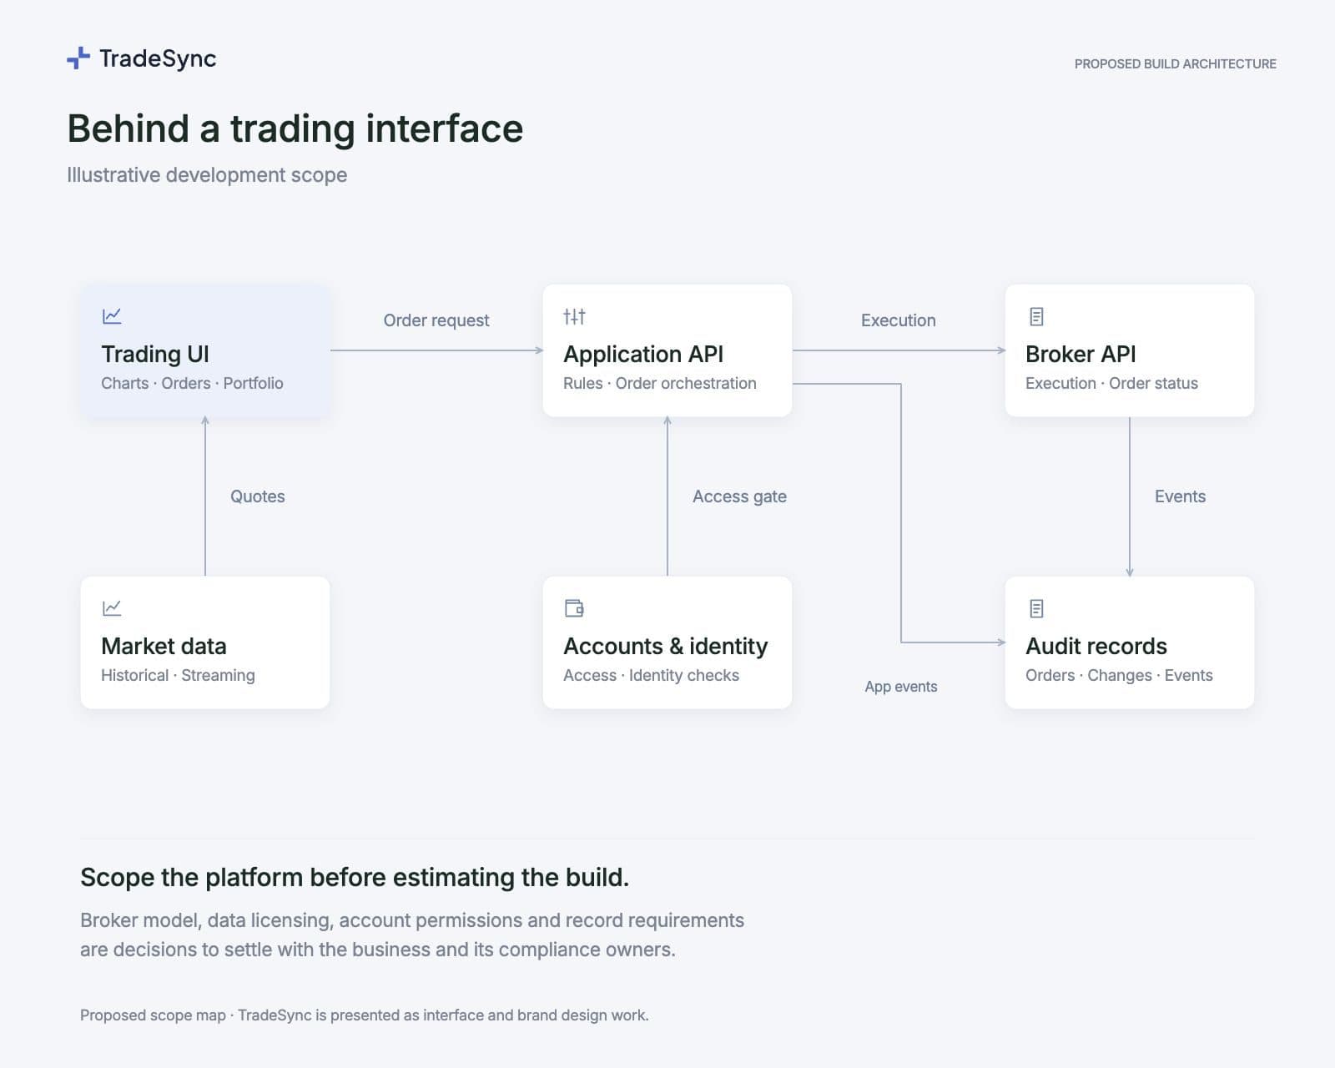Click the TradeSync plus logo icon
The image size is (1335, 1068).
pyautogui.click(x=78, y=58)
